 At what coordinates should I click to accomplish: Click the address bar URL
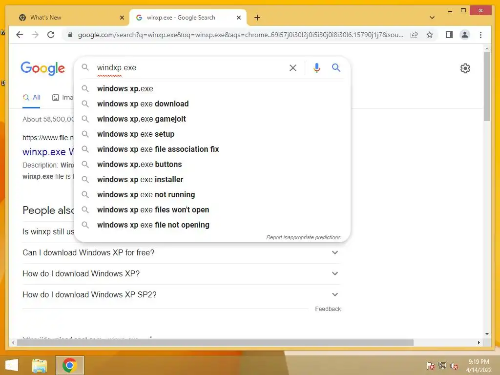click(241, 35)
